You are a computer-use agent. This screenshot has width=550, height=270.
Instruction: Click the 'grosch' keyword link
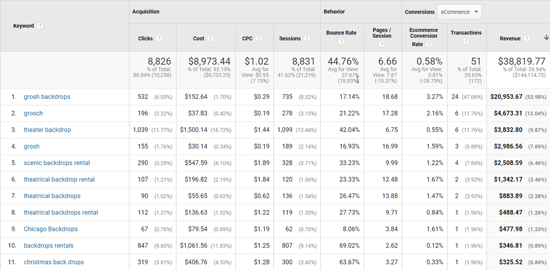(x=33, y=113)
